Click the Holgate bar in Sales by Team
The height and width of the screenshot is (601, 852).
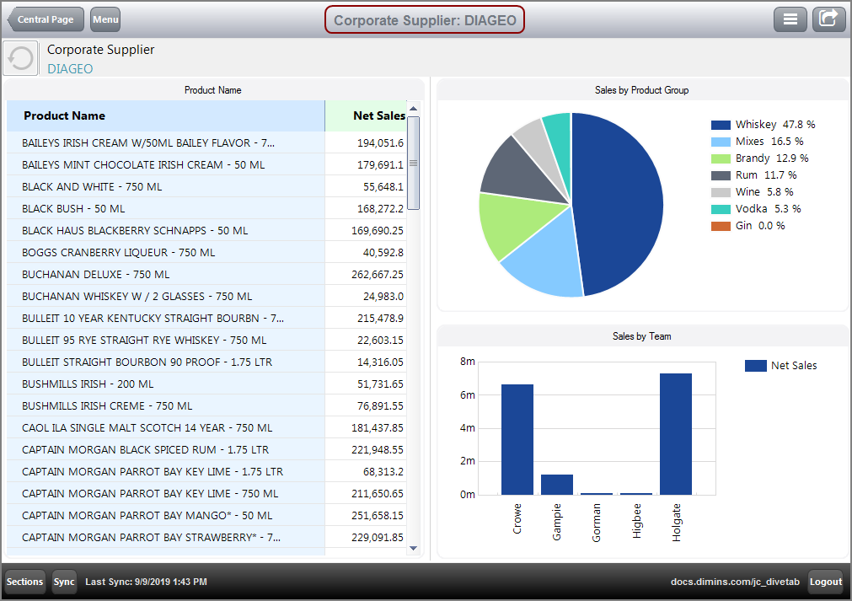pos(676,433)
